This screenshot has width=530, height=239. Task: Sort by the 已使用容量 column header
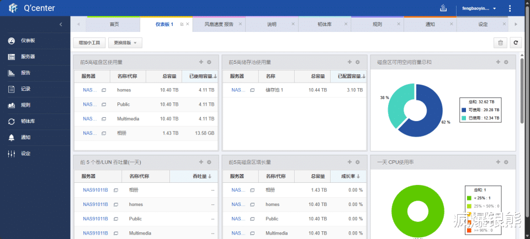pyautogui.click(x=200, y=76)
